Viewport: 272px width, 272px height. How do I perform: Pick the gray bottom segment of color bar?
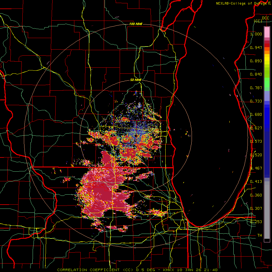[267, 210]
